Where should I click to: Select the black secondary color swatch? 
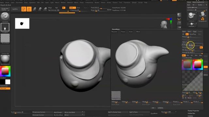tap(3, 82)
